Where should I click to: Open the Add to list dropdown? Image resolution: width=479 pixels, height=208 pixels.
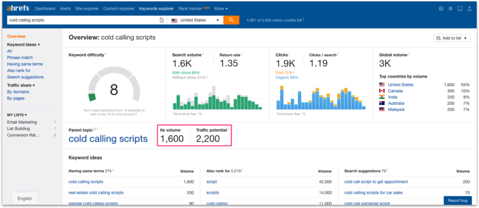click(452, 38)
